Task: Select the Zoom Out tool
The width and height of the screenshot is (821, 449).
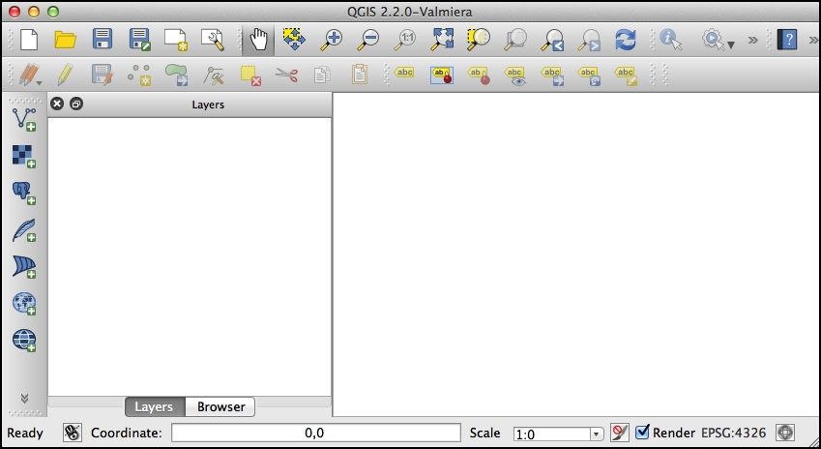Action: coord(368,40)
